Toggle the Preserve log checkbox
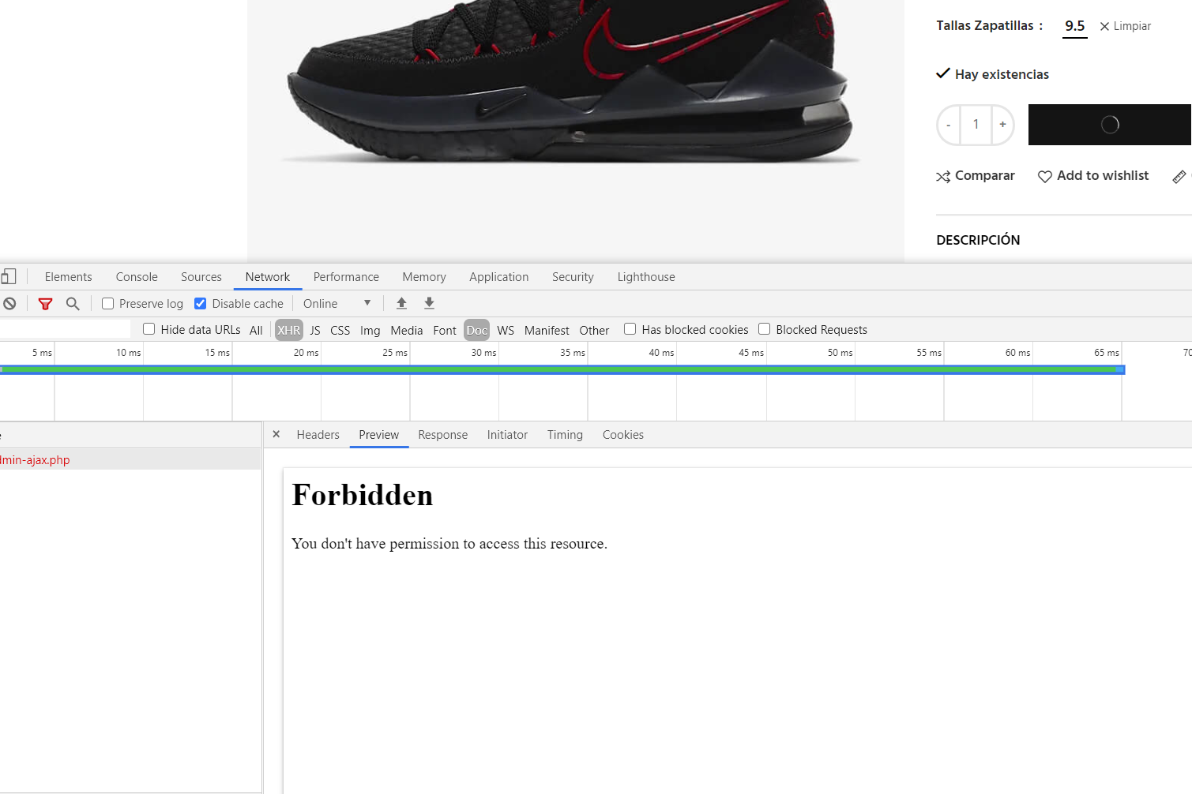Screen dimensions: 1192x794 pyautogui.click(x=108, y=304)
